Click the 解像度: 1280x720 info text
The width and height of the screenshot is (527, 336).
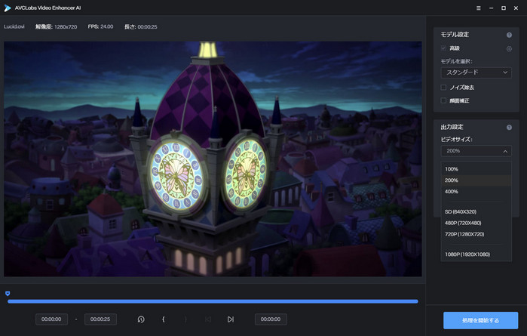coord(56,26)
